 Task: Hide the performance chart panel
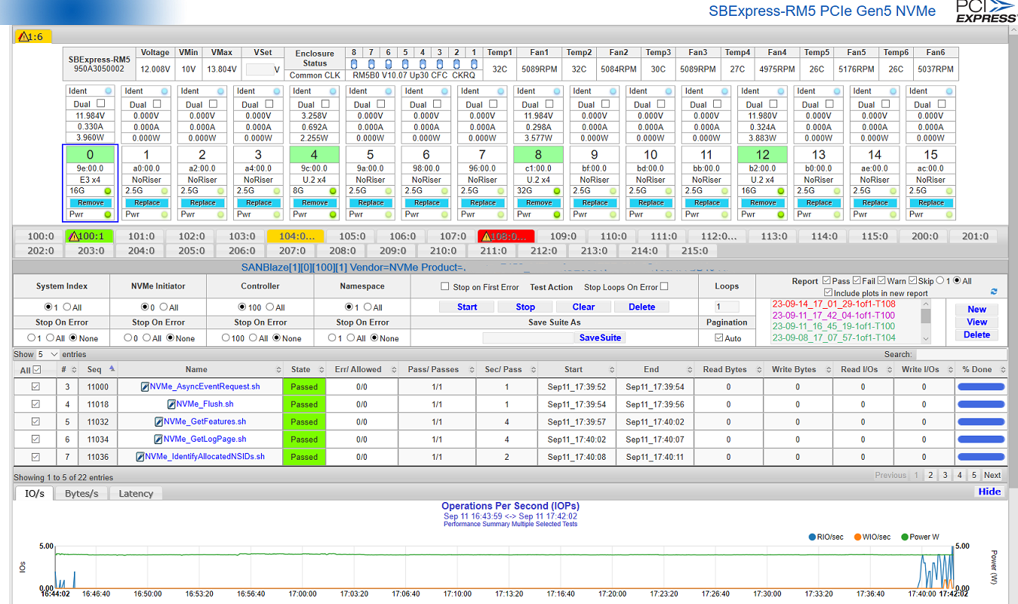[989, 492]
